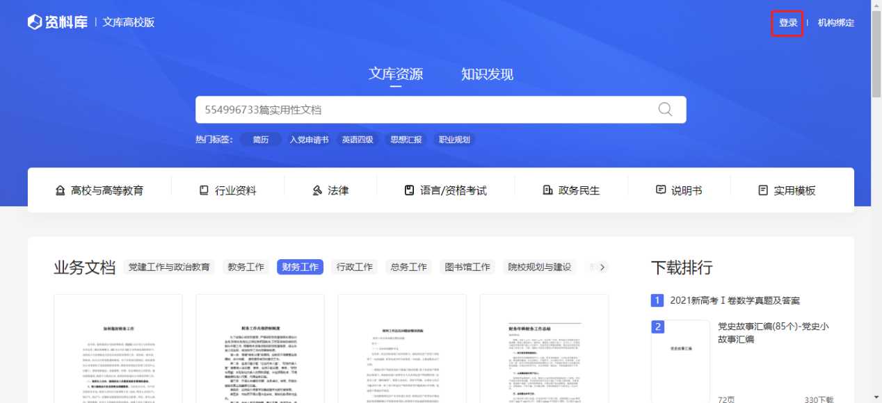The image size is (882, 403).
Task: Switch to the 知识发现 tab
Action: coord(487,74)
